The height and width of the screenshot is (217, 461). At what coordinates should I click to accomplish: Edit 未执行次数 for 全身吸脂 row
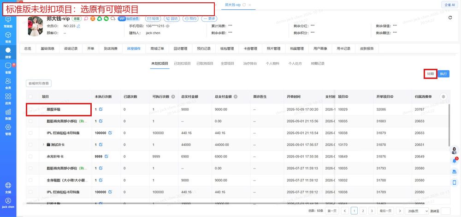tap(101, 180)
